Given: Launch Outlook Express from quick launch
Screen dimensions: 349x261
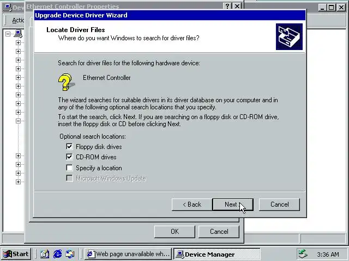Looking at the screenshot, I should tap(70, 254).
